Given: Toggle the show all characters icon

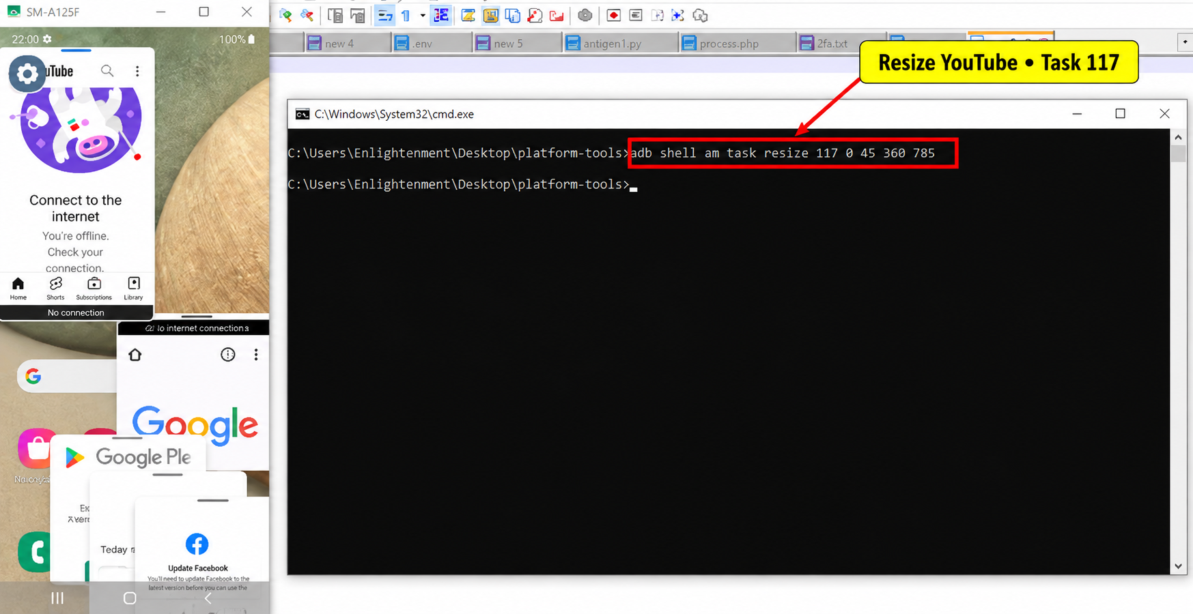Looking at the screenshot, I should pos(406,16).
